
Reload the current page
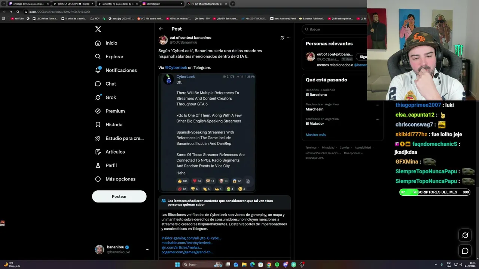tap(17, 12)
